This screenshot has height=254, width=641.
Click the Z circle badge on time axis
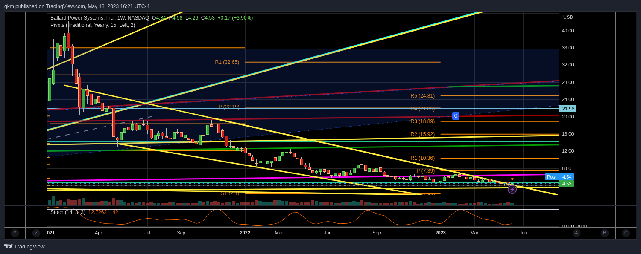click(36, 233)
